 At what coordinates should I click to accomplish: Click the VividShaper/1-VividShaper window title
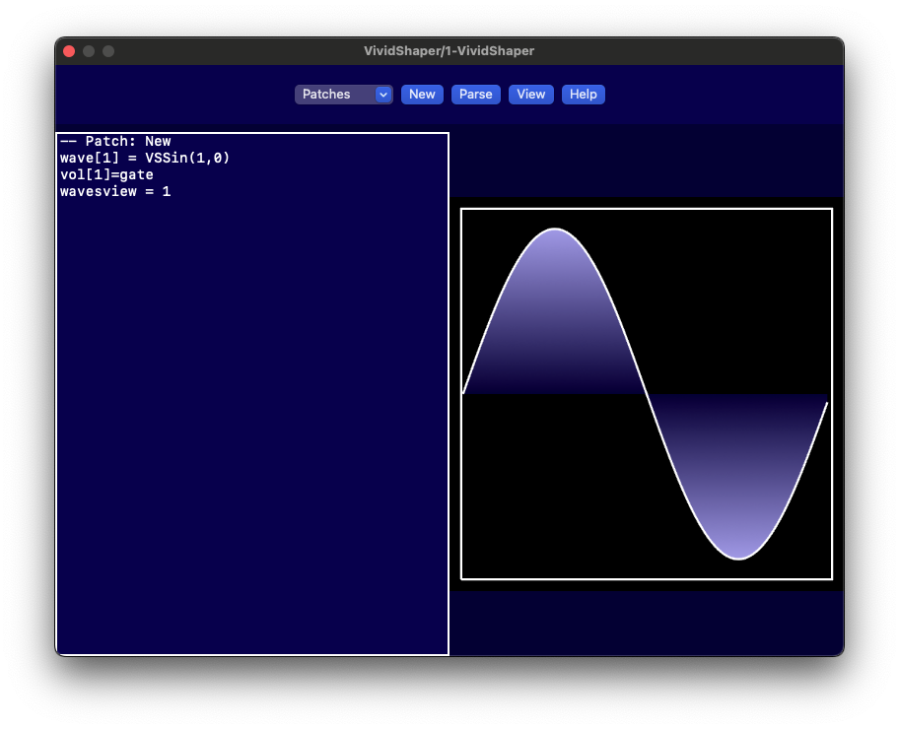click(x=449, y=51)
